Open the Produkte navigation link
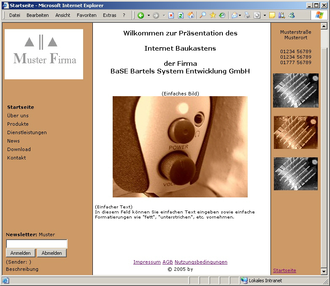Image resolution: width=330 pixels, height=286 pixels. pyautogui.click(x=18, y=124)
